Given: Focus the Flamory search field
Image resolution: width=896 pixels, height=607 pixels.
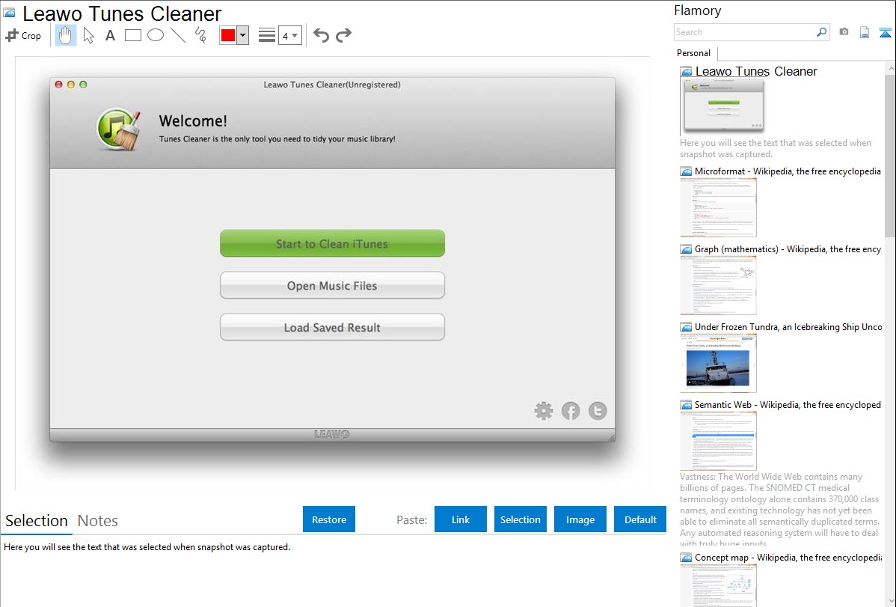Looking at the screenshot, I should coord(745,32).
